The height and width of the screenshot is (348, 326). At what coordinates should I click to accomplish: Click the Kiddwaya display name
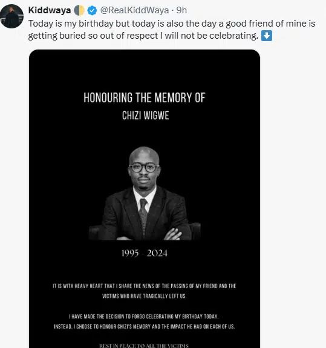click(50, 10)
